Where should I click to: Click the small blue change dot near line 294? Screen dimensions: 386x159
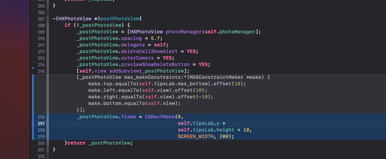[x=33, y=68]
